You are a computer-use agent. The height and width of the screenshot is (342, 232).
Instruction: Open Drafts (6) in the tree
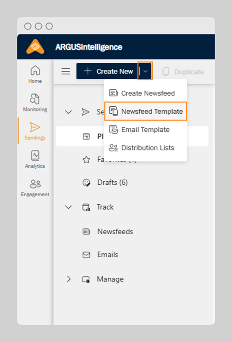[112, 183]
